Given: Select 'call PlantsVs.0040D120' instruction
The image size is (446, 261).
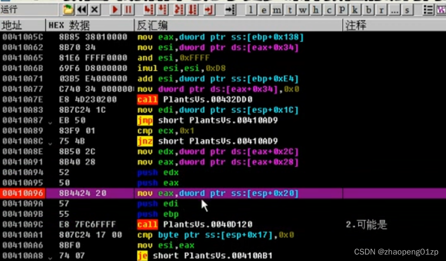Looking at the screenshot, I should tap(195, 224).
